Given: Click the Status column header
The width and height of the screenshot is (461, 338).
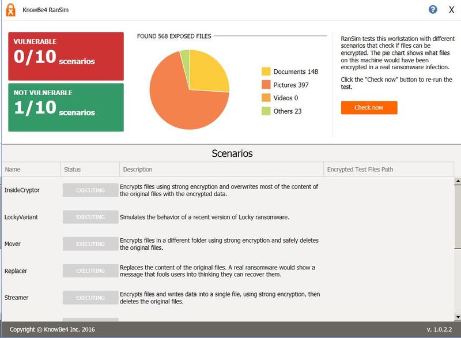Looking at the screenshot, I should coord(90,170).
